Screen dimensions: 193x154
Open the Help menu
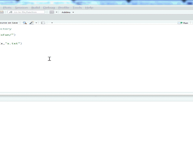click(89, 8)
